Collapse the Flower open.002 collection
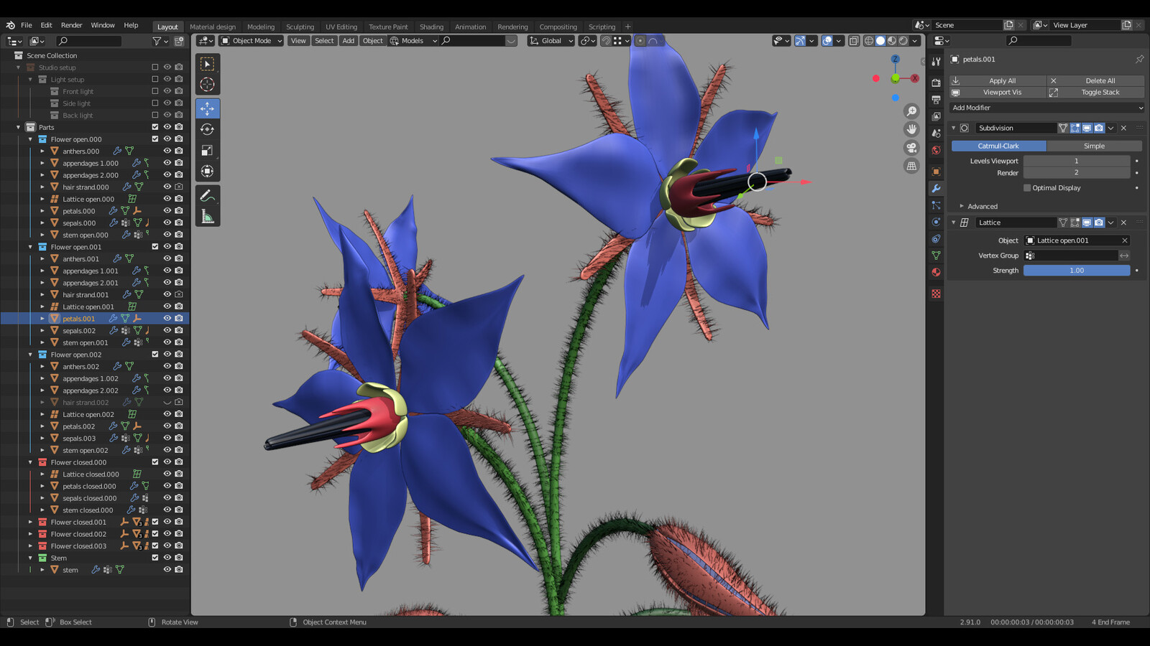The image size is (1150, 646). (30, 355)
